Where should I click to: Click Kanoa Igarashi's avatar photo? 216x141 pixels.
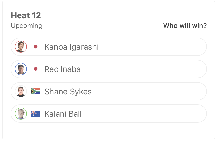pos(21,47)
